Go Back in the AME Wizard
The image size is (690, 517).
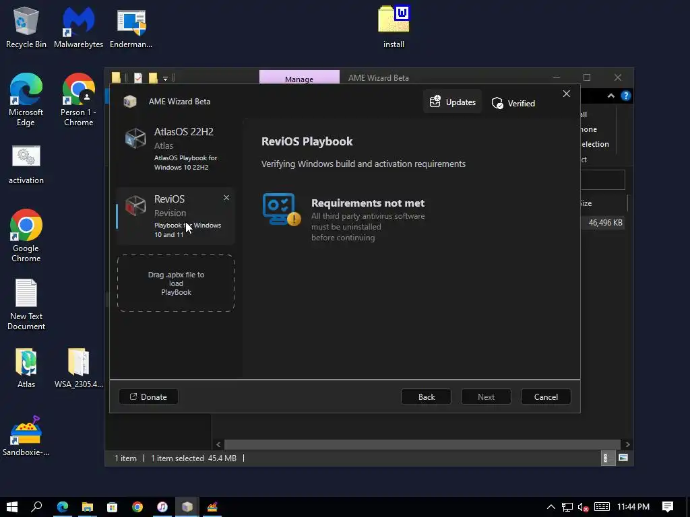tap(426, 397)
